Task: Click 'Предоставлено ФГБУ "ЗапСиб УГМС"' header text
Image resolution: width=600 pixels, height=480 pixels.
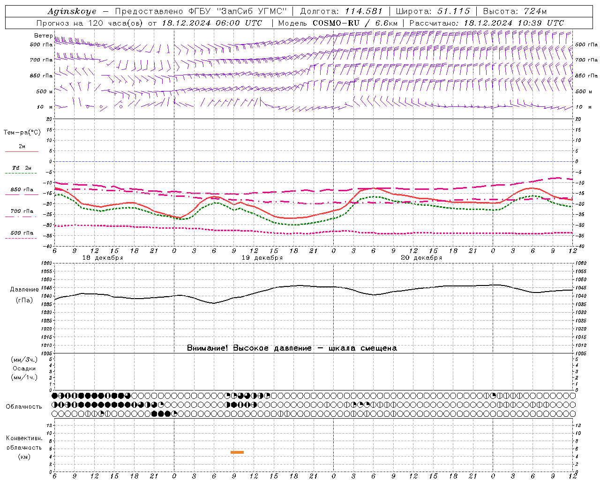Action: [x=201, y=11]
